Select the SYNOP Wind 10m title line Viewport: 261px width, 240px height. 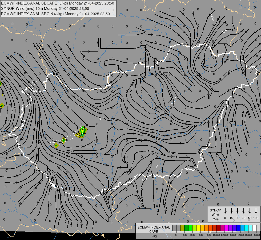(45, 9)
